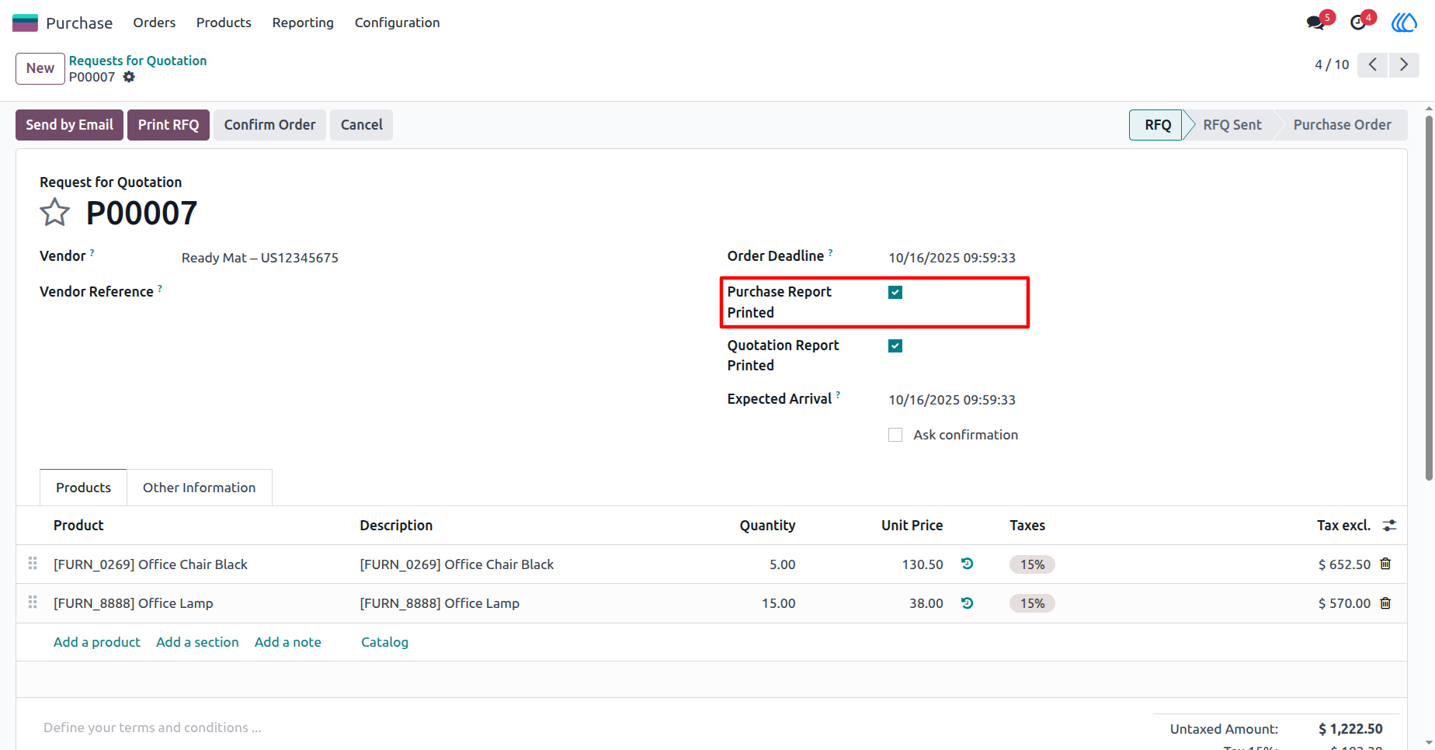
Task: Open the Order Deadline date picker
Action: tap(952, 258)
